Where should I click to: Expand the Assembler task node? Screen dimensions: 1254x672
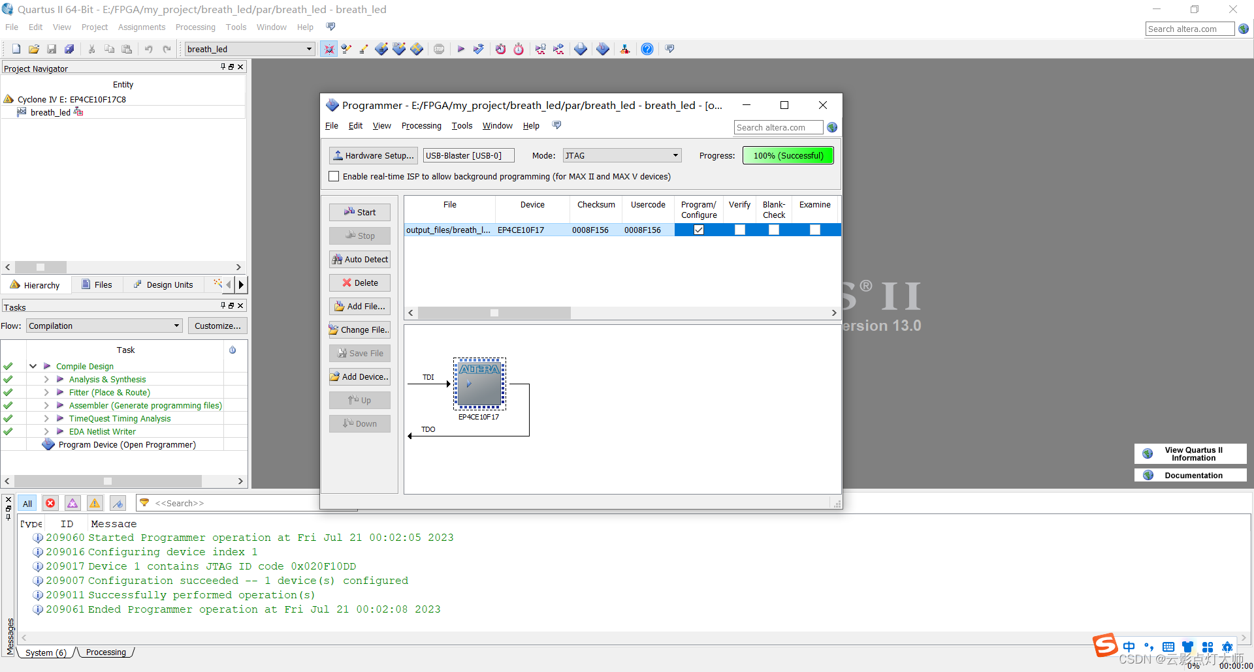46,405
